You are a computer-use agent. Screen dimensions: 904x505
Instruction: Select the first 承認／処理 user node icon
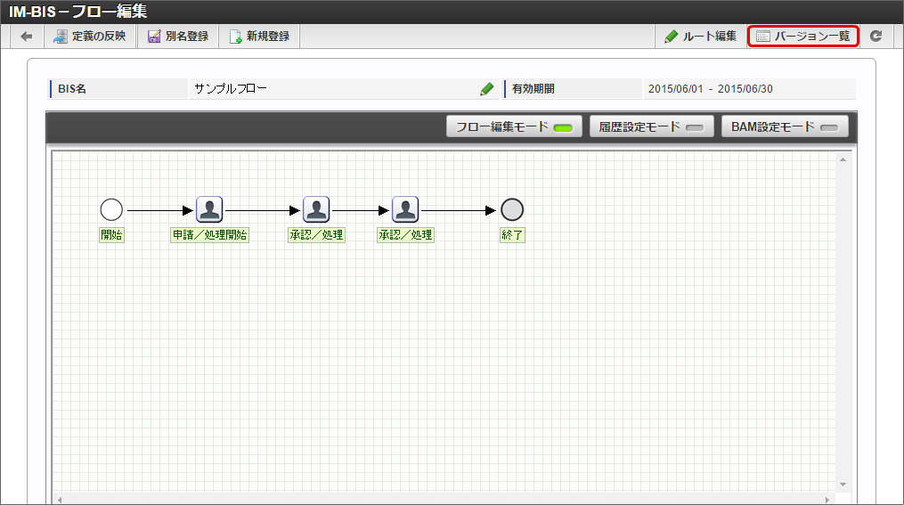316,209
